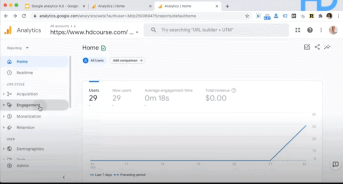The width and height of the screenshot is (343, 184).
Task: Collapse the sidebar with the chevron
Action: 64,177
